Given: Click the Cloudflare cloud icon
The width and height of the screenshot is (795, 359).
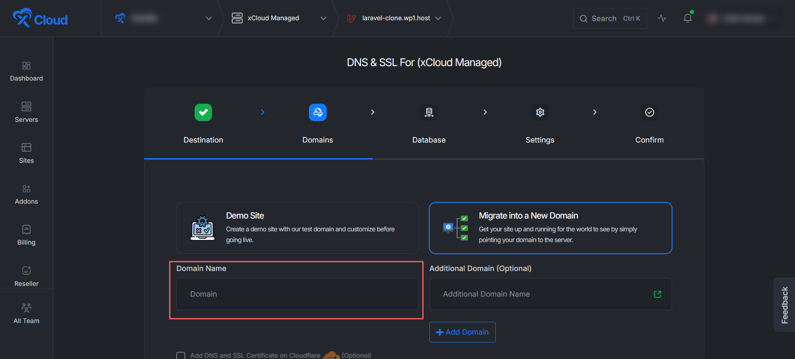Looking at the screenshot, I should [x=331, y=355].
